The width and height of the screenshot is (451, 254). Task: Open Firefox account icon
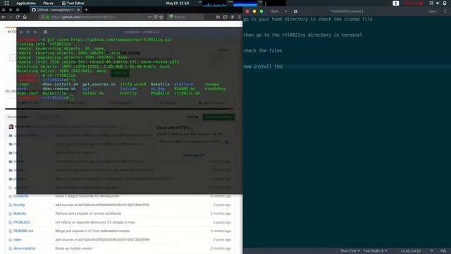pyautogui.click(x=233, y=17)
